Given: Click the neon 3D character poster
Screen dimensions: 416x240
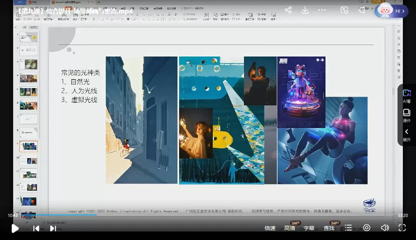Looking at the screenshot, I should tap(301, 92).
